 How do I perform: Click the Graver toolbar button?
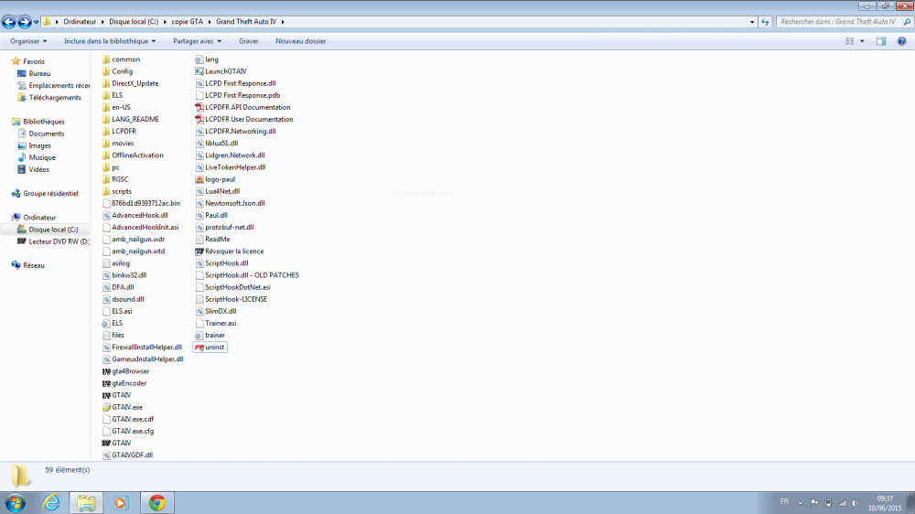(249, 41)
